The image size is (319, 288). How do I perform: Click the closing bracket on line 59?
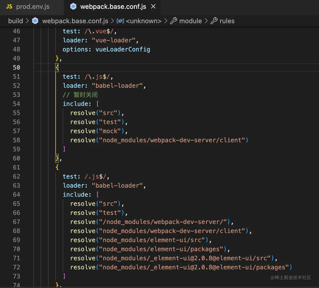tap(64, 149)
